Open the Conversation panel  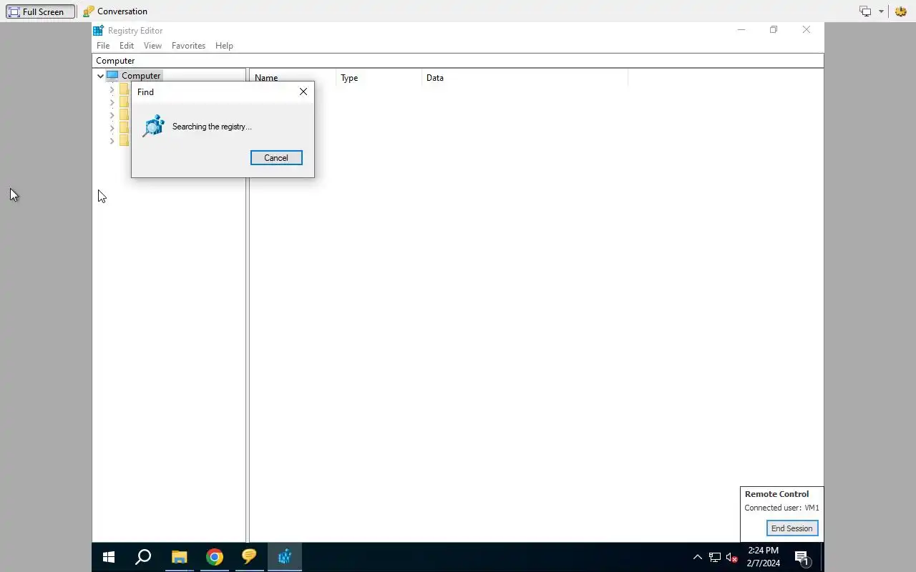[115, 11]
